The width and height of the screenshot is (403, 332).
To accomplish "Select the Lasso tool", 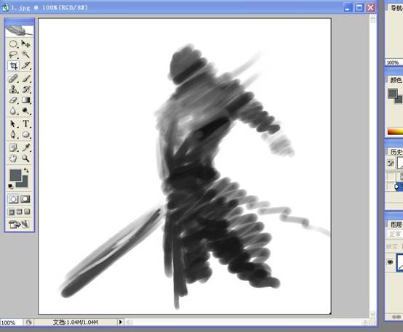I will click(13, 54).
